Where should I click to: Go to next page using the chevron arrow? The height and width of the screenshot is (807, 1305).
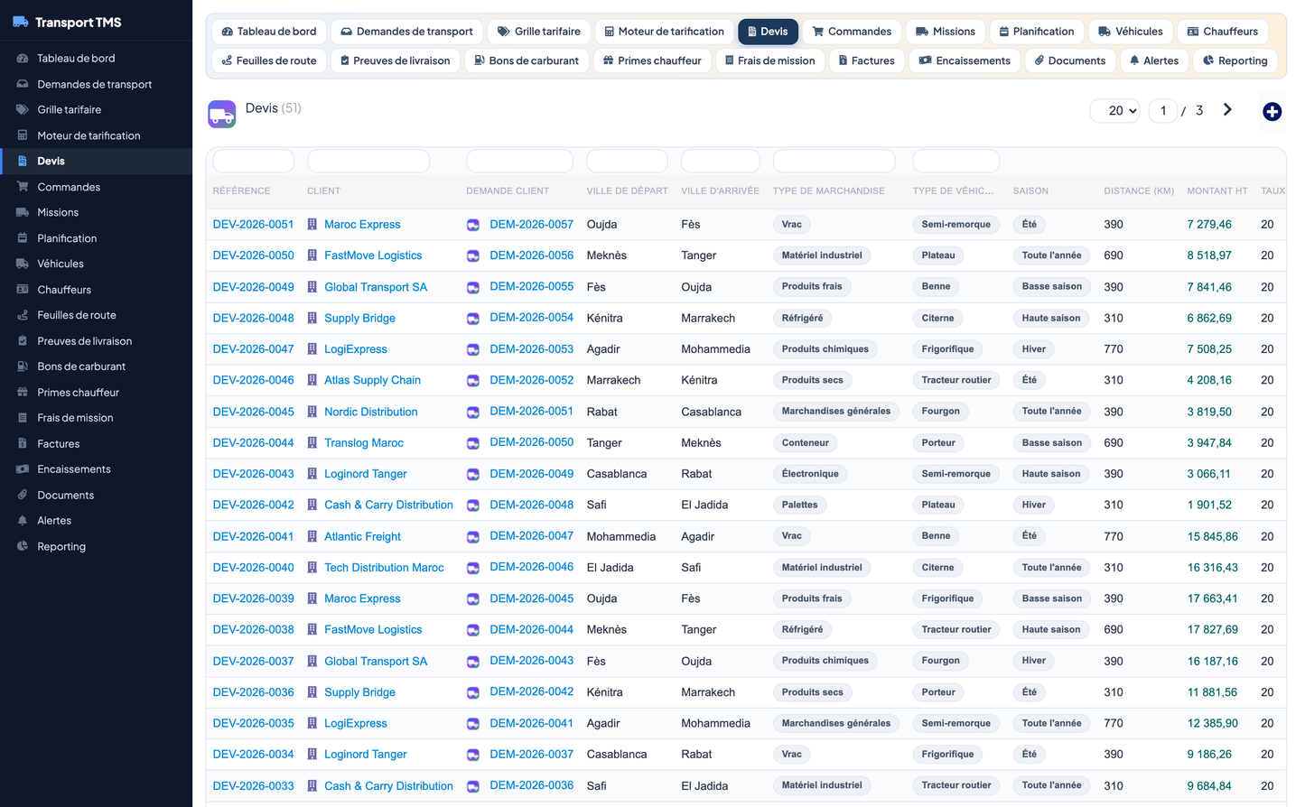(1227, 110)
